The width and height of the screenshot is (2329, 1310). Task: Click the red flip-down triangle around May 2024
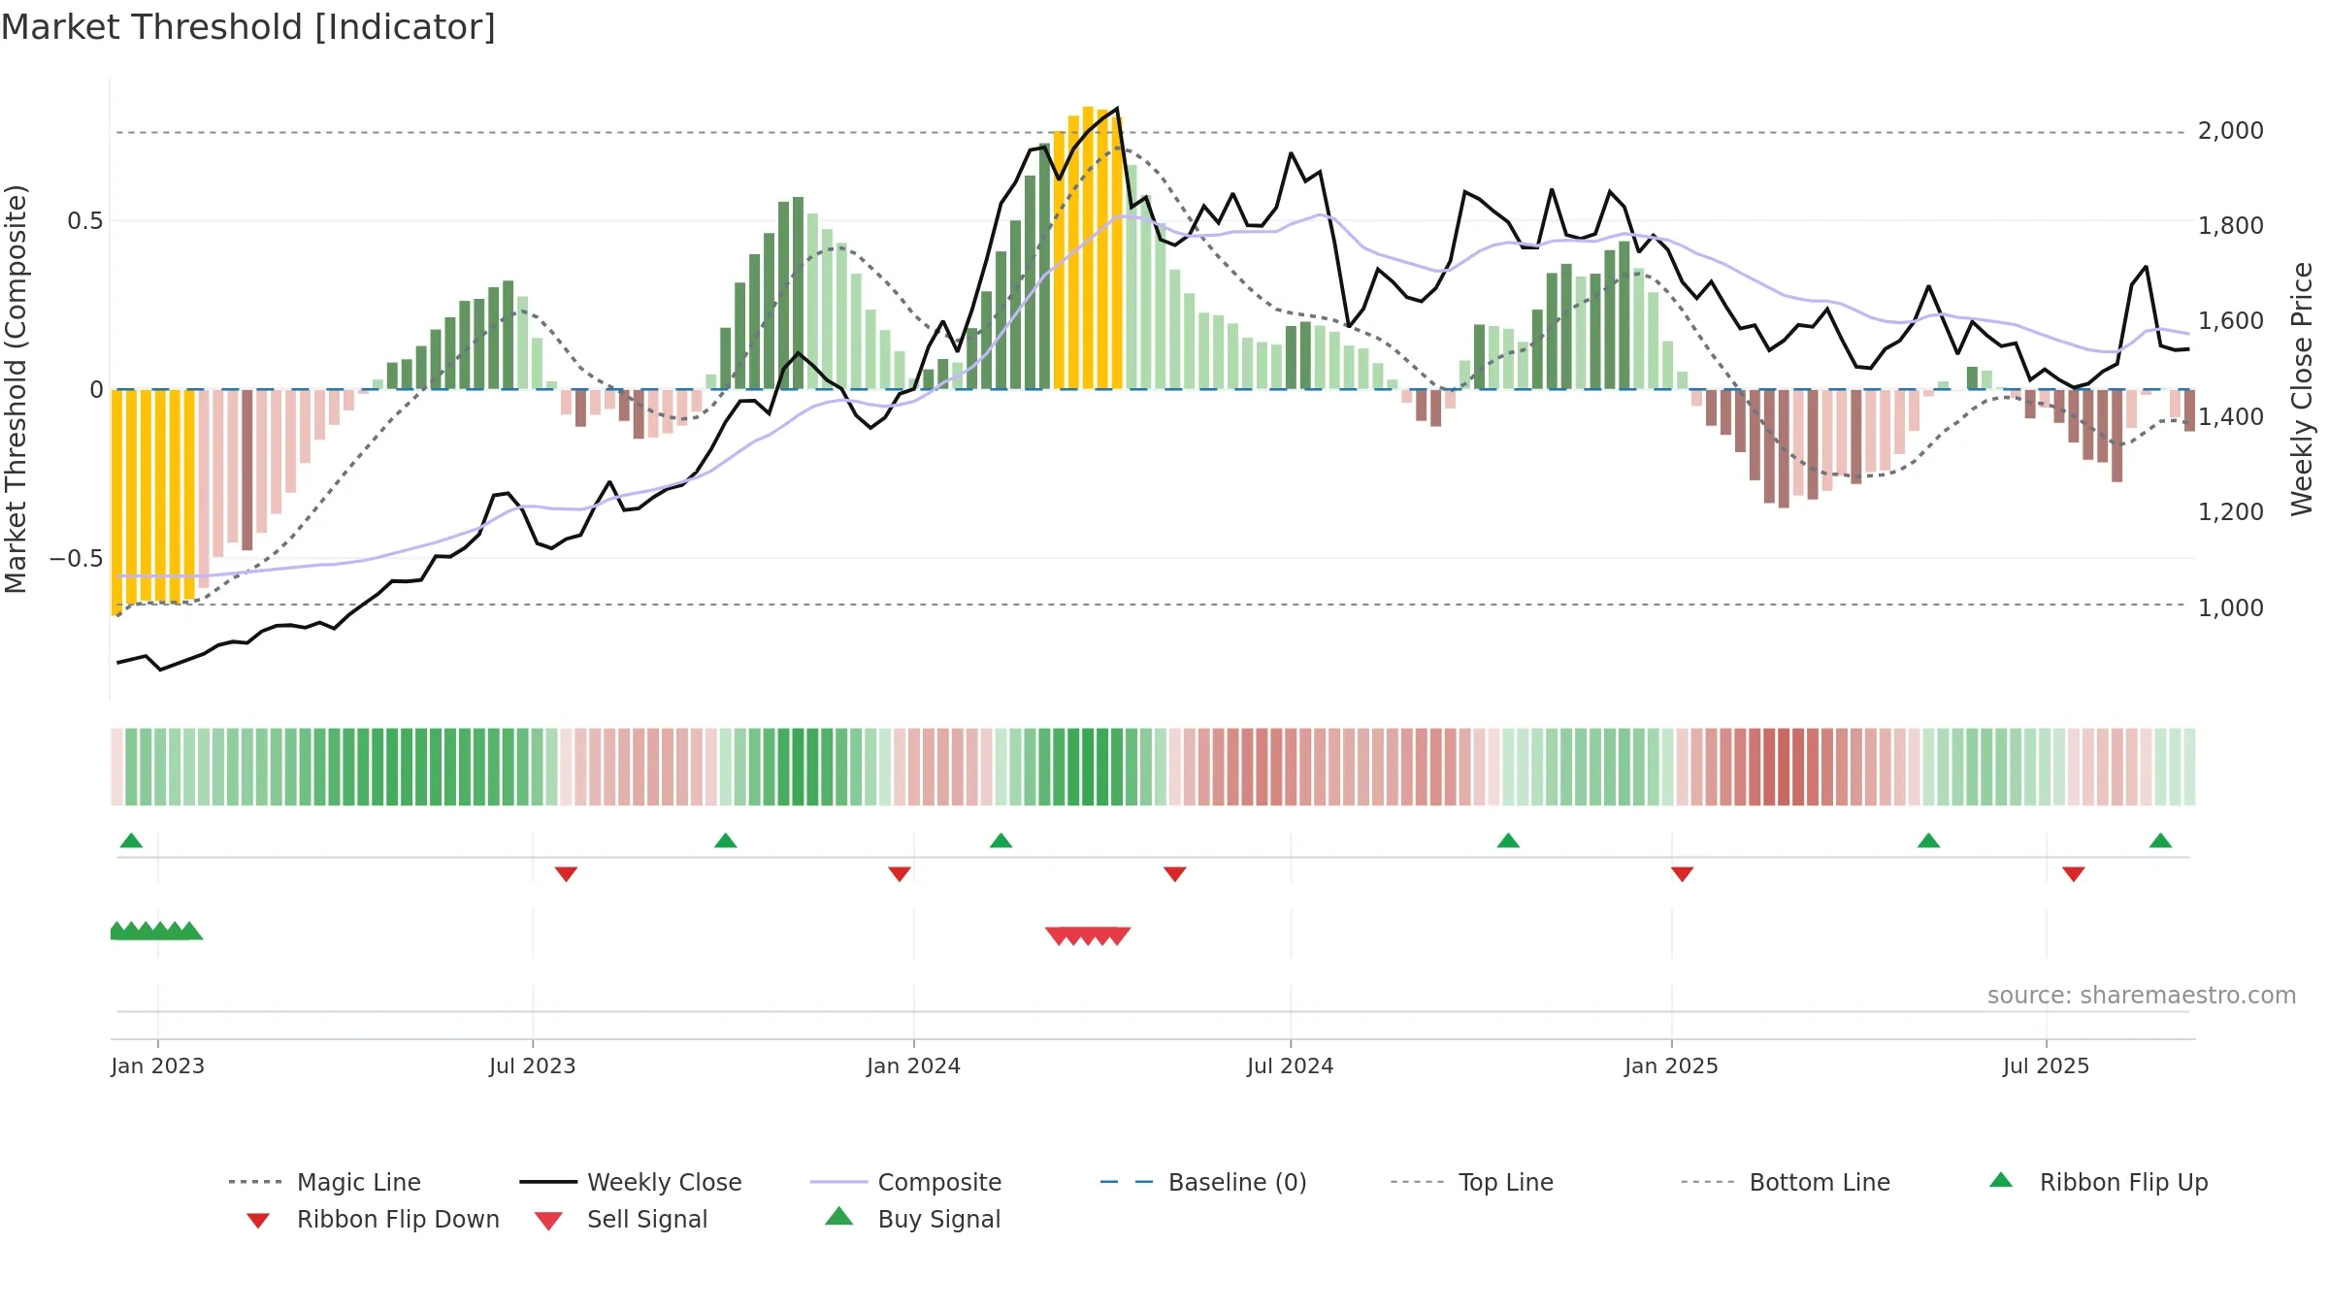tap(1174, 874)
